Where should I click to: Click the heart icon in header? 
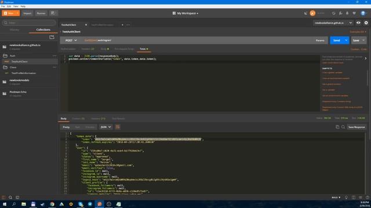354,13
